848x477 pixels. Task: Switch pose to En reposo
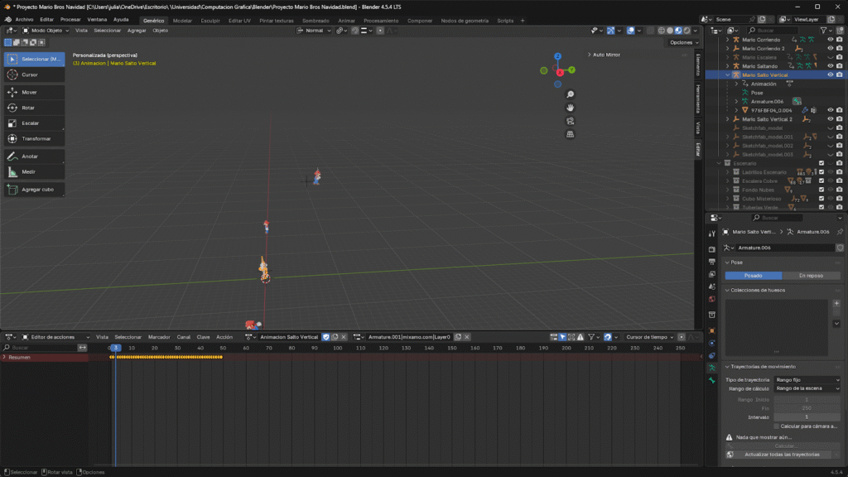click(x=810, y=276)
